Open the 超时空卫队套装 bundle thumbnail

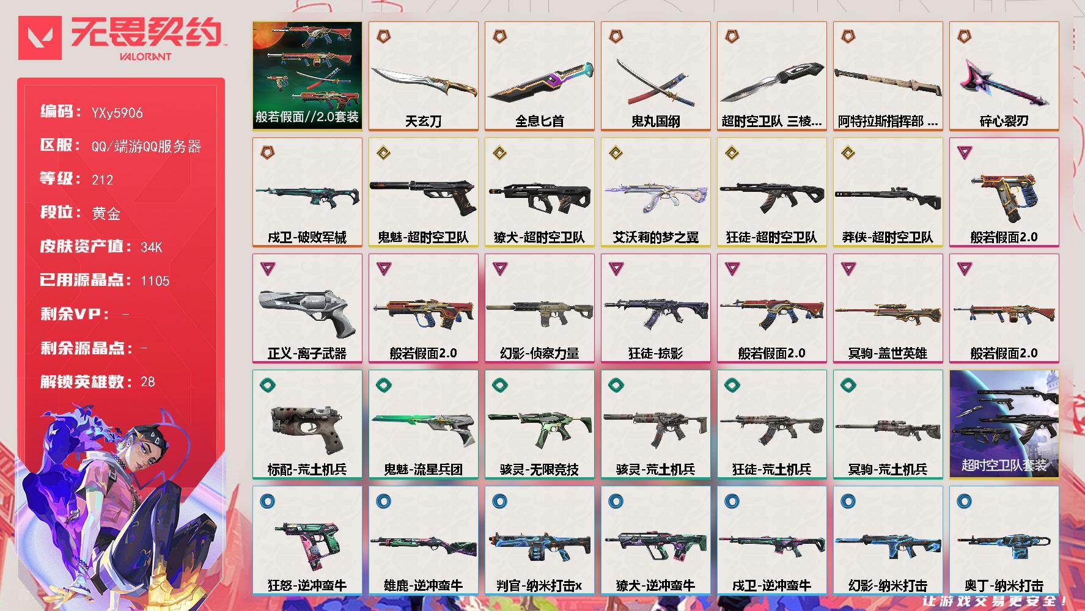click(x=1004, y=425)
